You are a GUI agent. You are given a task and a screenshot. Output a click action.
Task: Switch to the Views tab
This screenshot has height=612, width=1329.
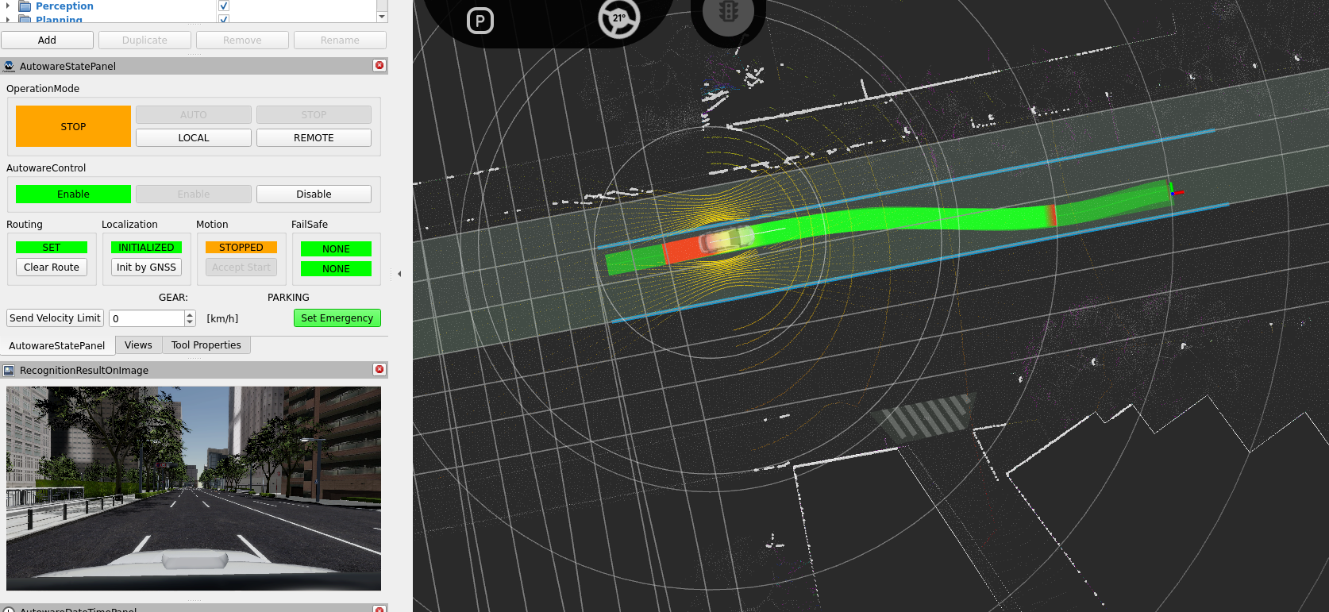[138, 345]
